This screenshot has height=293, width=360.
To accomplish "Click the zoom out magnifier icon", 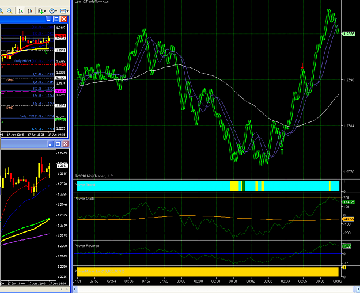I will (9, 11).
